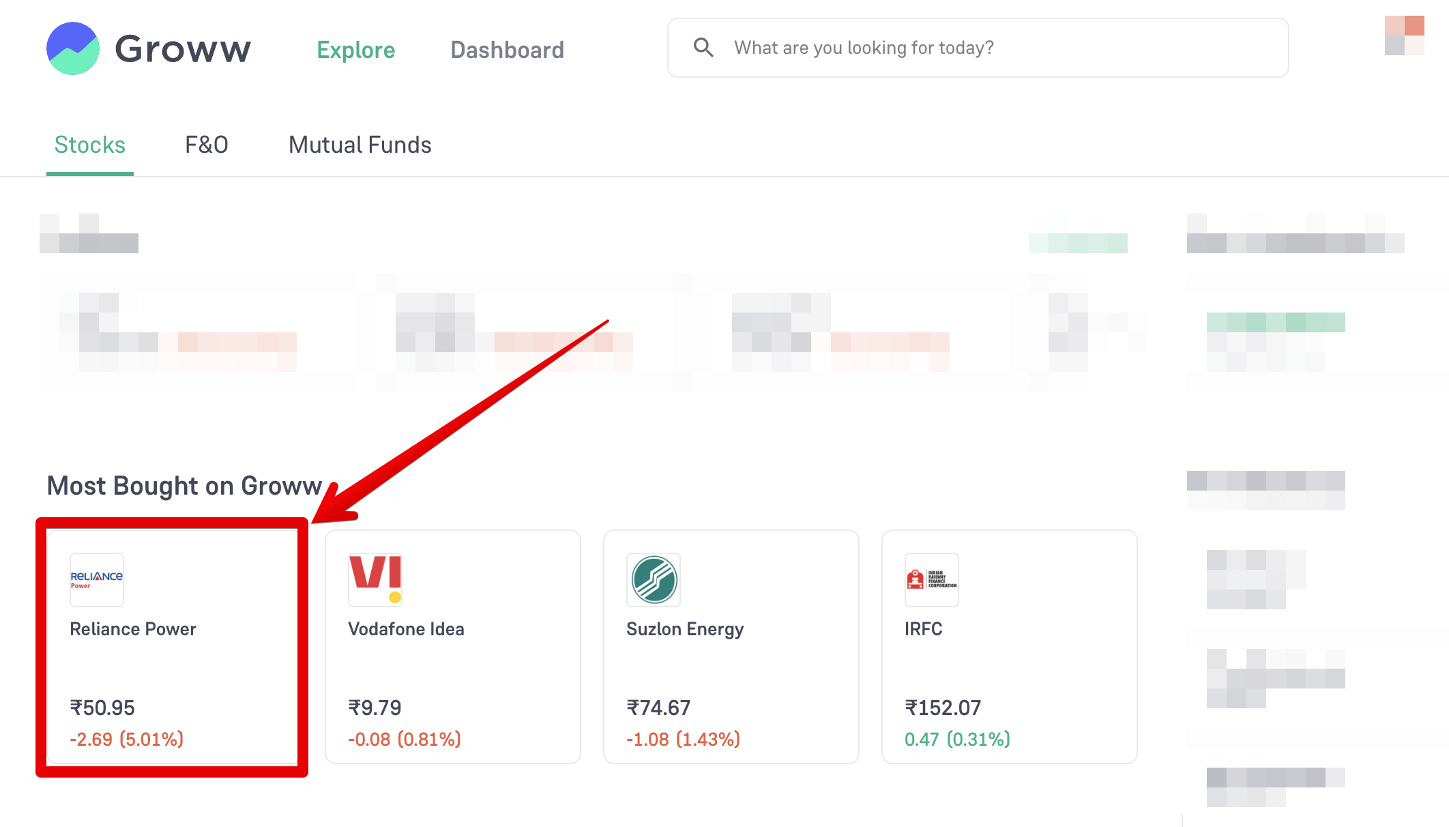Click the Reliance Power logo
Image resolution: width=1449 pixels, height=827 pixels.
97,580
